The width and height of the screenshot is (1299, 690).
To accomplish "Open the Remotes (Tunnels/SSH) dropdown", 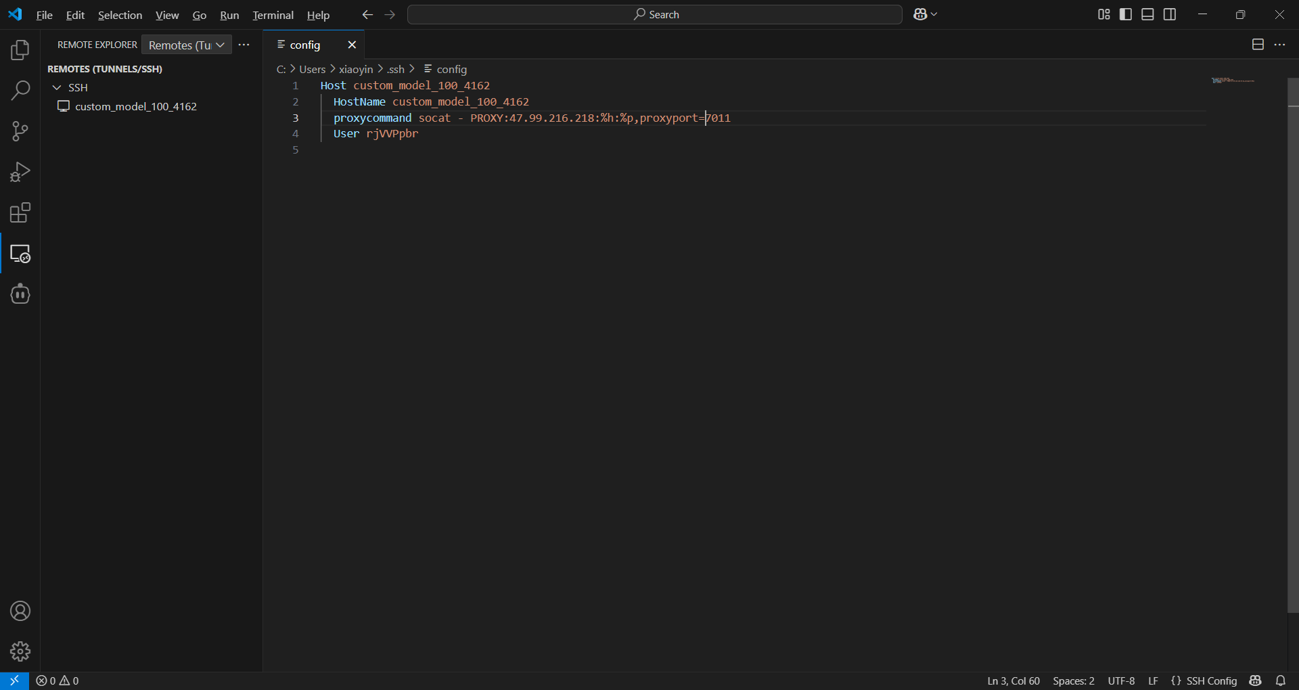I will 187,45.
